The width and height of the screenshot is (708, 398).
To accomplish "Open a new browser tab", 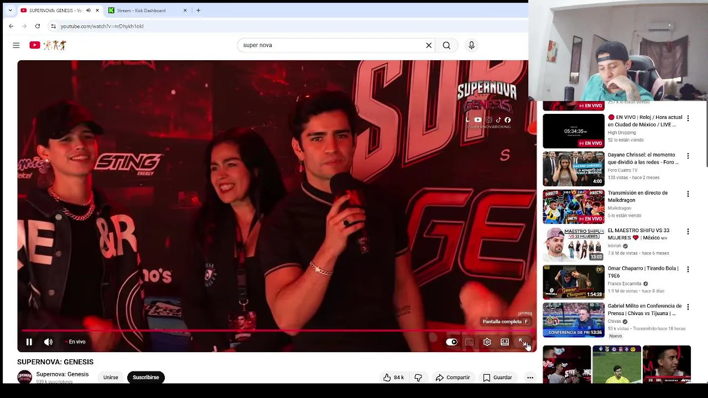I will pos(199,10).
